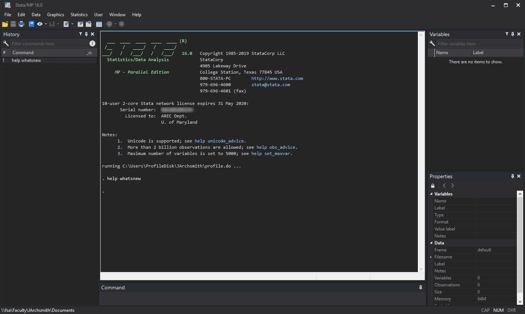Click the More down-arrow circle toolbar icon
The image size is (525, 314).
109,24
